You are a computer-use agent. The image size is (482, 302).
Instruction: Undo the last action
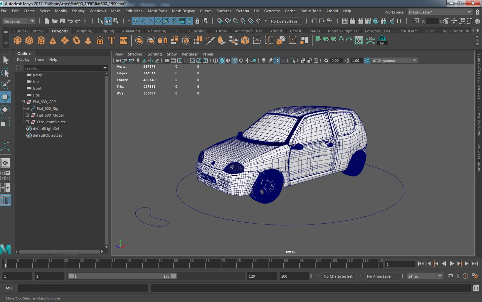(70, 21)
